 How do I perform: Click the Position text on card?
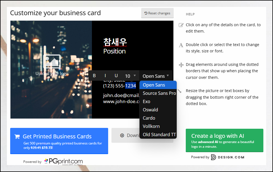114,51
